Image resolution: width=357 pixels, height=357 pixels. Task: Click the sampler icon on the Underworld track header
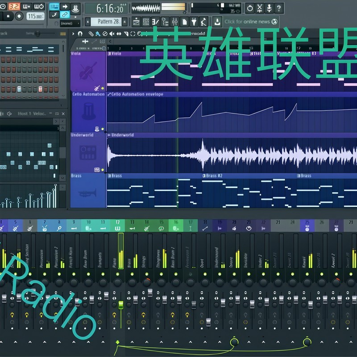coord(97,170)
